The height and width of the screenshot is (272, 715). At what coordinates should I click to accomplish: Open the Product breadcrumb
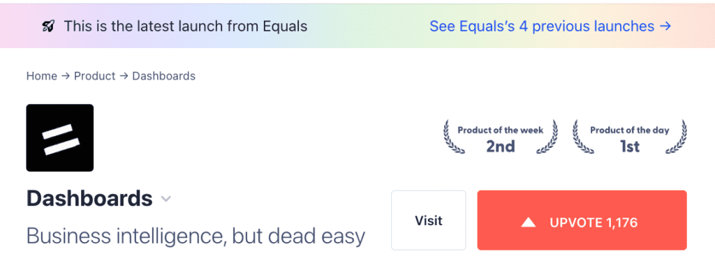tap(95, 76)
